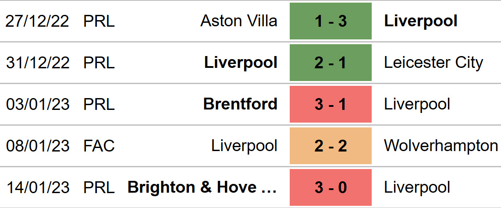Viewport: 501px width, 208px height.
Task: Click bold Liverpool in Leicester City row
Action: tap(241, 63)
